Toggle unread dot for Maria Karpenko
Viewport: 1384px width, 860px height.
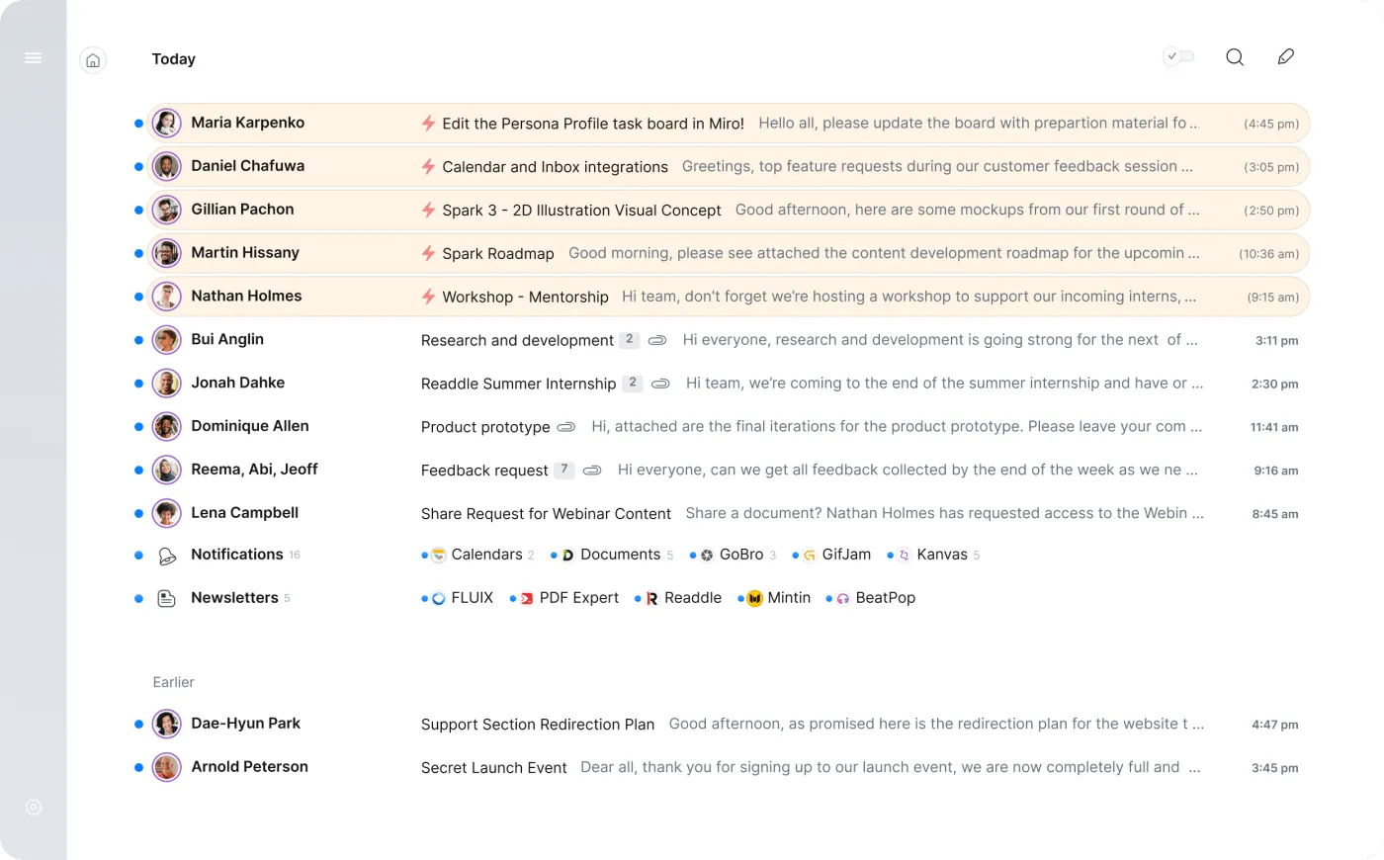(x=138, y=124)
